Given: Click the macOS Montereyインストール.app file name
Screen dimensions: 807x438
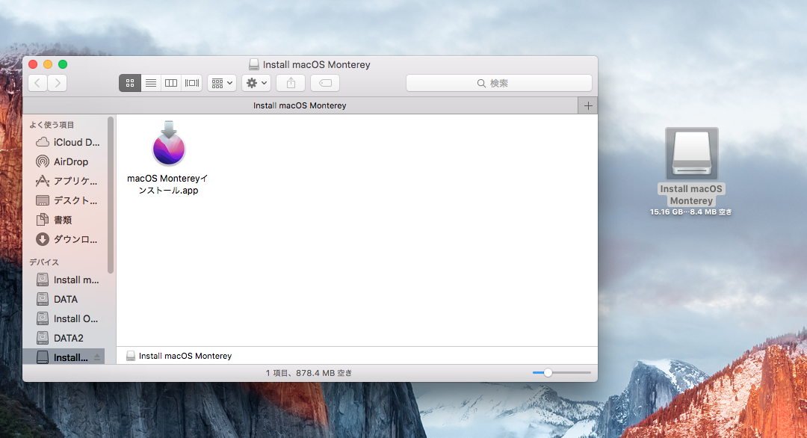Looking at the screenshot, I should [168, 185].
